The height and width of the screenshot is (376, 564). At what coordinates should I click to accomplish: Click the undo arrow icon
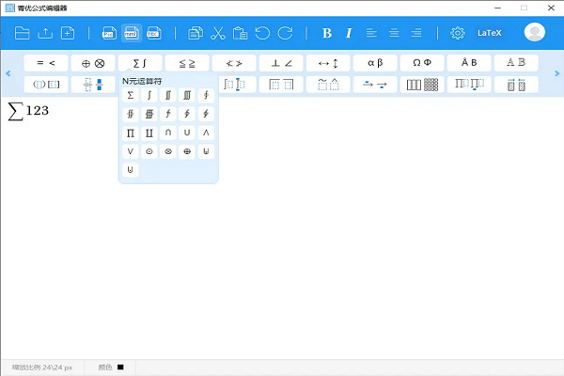coord(262,33)
